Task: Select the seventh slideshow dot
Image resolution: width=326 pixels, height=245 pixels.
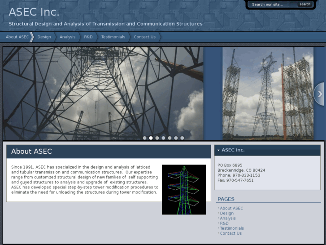Action: (x=182, y=138)
